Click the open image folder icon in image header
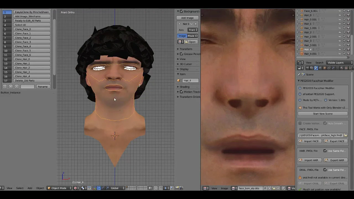The height and width of the screenshot is (199, 354). 274,188
